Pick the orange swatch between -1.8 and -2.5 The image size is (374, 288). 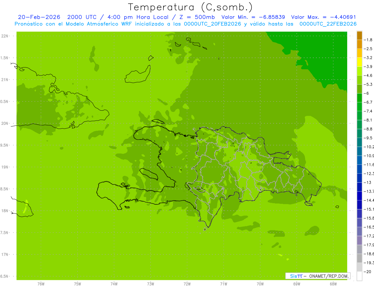coord(359,44)
